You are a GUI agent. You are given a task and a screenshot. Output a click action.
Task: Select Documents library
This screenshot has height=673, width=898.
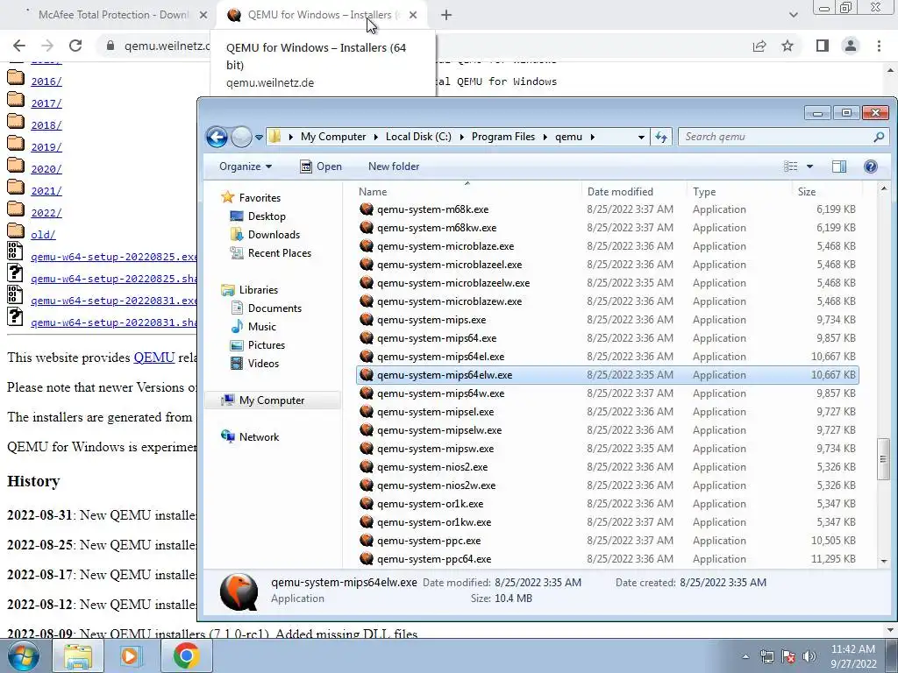(274, 308)
